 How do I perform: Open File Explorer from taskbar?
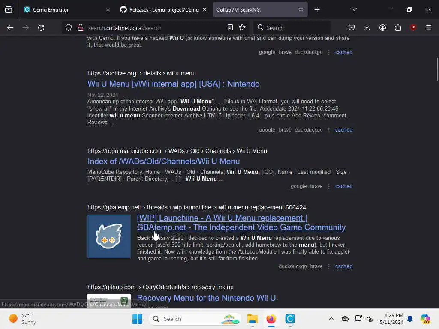[252, 319]
